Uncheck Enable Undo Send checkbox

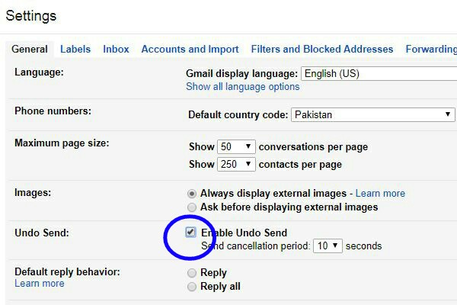pyautogui.click(x=190, y=233)
